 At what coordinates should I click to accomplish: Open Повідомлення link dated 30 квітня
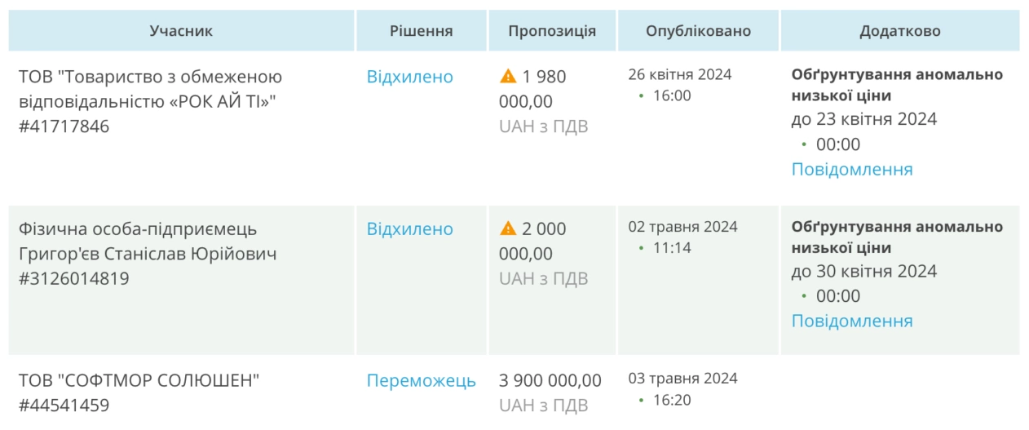coord(852,321)
